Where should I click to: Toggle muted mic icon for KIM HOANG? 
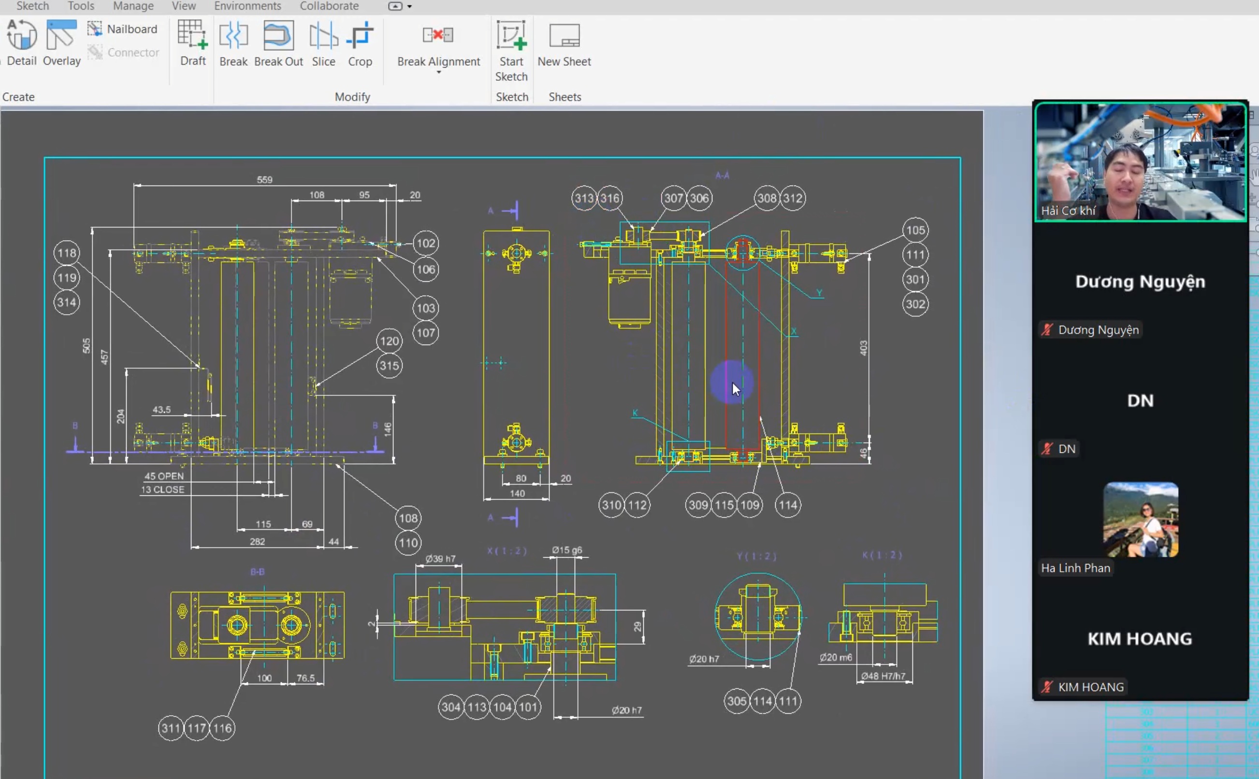[1046, 687]
